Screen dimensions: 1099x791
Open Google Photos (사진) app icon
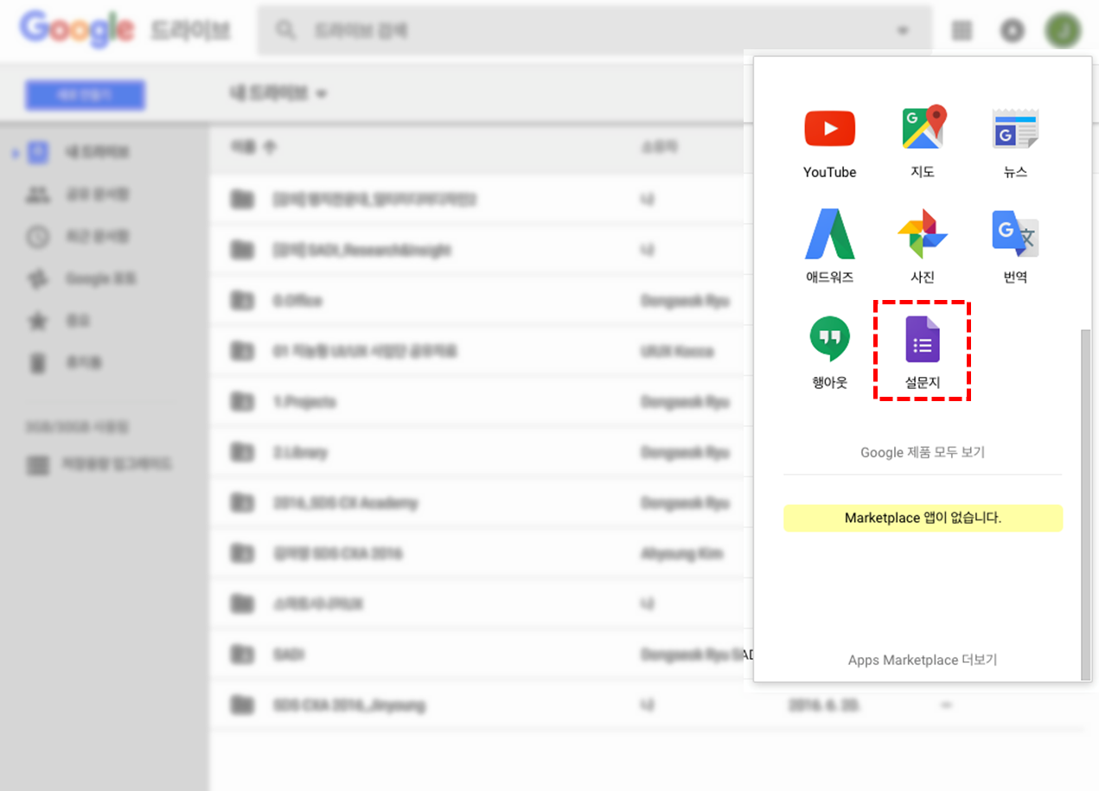[x=923, y=233]
